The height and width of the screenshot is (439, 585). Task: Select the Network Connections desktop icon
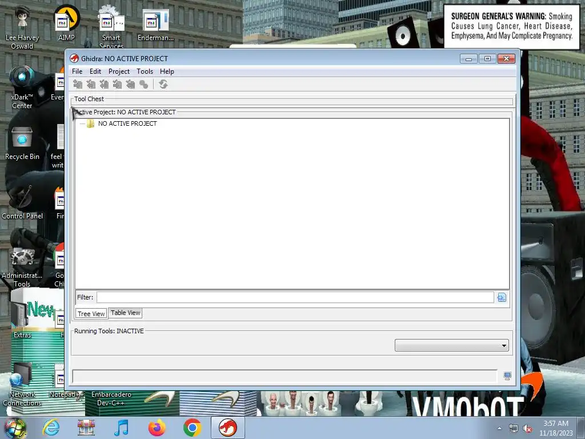[x=22, y=385]
